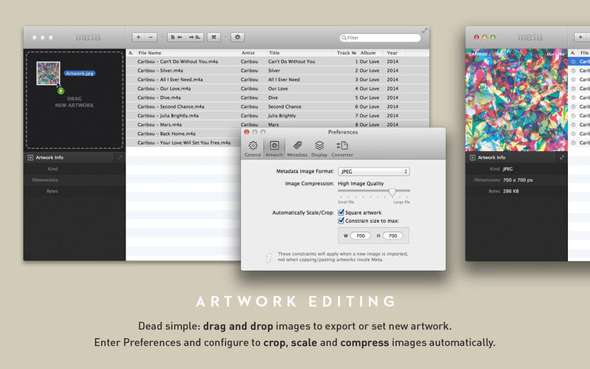Viewport: 590px width, 369px height.
Task: Select the Artwork preferences icon
Action: click(274, 148)
